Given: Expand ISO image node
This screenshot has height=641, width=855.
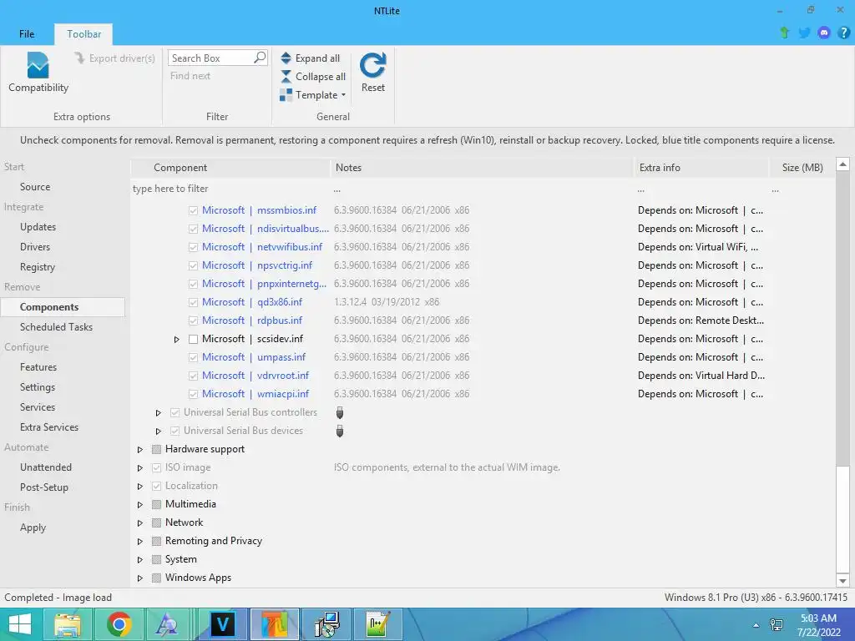Looking at the screenshot, I should click(x=140, y=468).
